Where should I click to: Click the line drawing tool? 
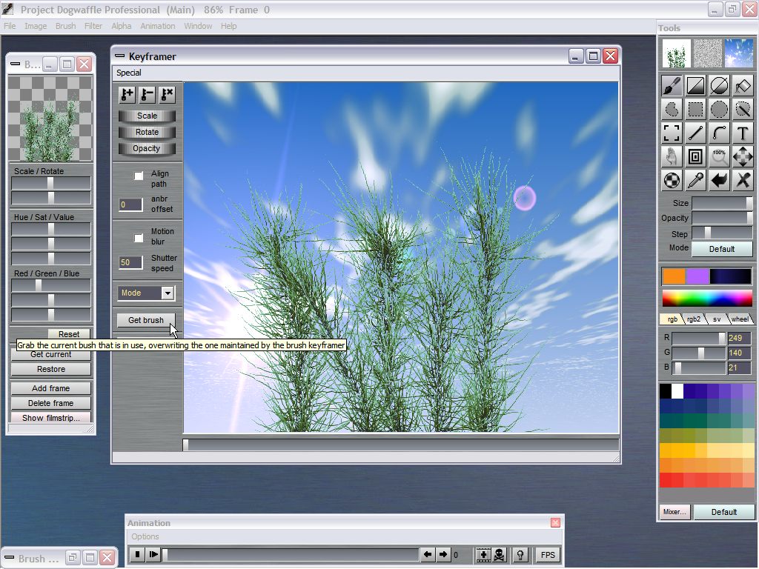(x=695, y=133)
